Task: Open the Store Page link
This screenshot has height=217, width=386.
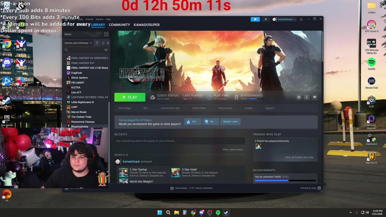Action: pos(125,108)
